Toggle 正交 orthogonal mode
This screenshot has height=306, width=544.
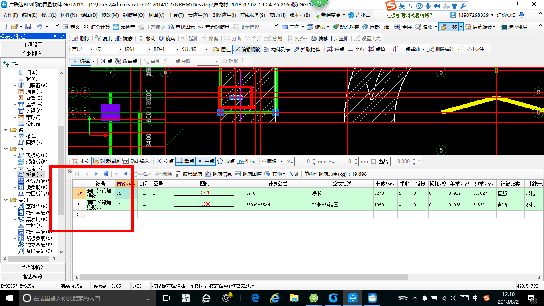click(81, 161)
